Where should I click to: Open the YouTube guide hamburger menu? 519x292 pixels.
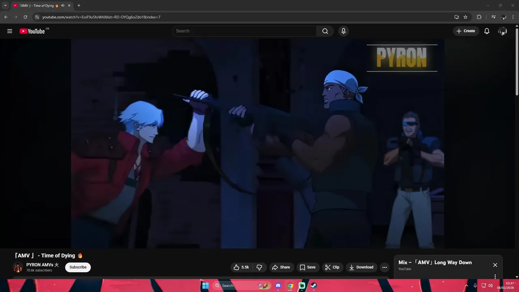click(10, 31)
